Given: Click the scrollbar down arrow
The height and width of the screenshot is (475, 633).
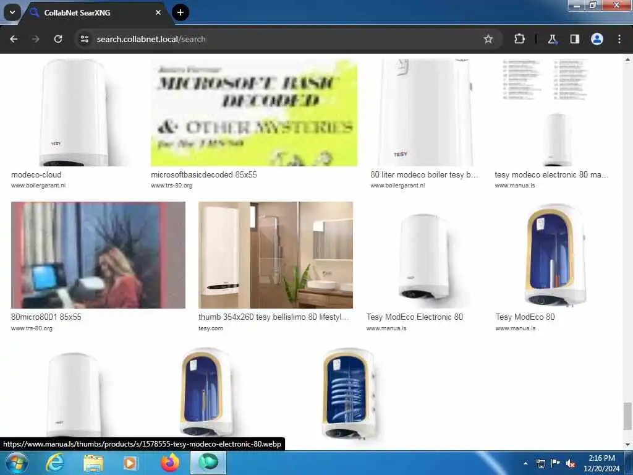Looking at the screenshot, I should [627, 445].
